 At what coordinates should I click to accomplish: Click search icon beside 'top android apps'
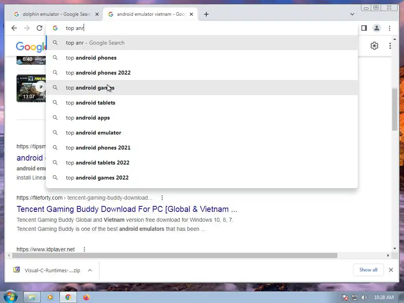(x=55, y=118)
